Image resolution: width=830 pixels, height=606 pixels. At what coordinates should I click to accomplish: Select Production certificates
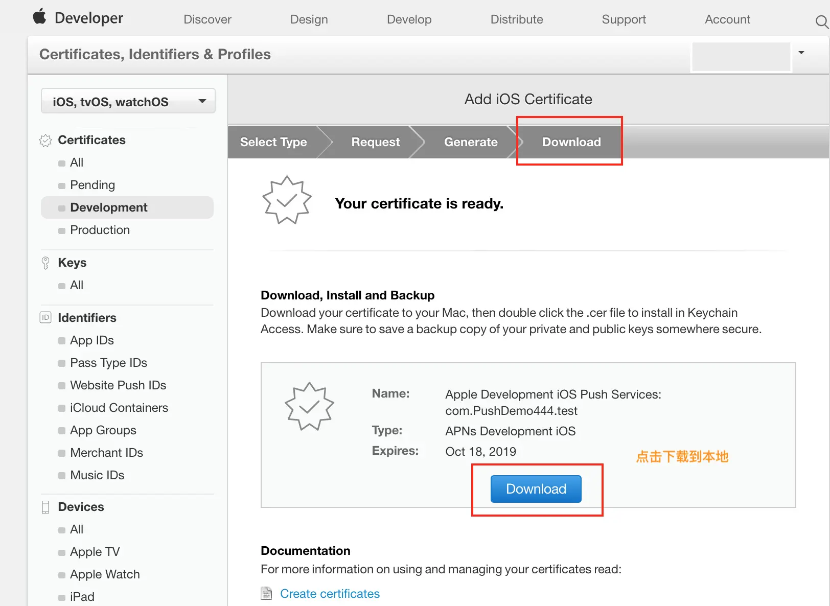click(100, 230)
